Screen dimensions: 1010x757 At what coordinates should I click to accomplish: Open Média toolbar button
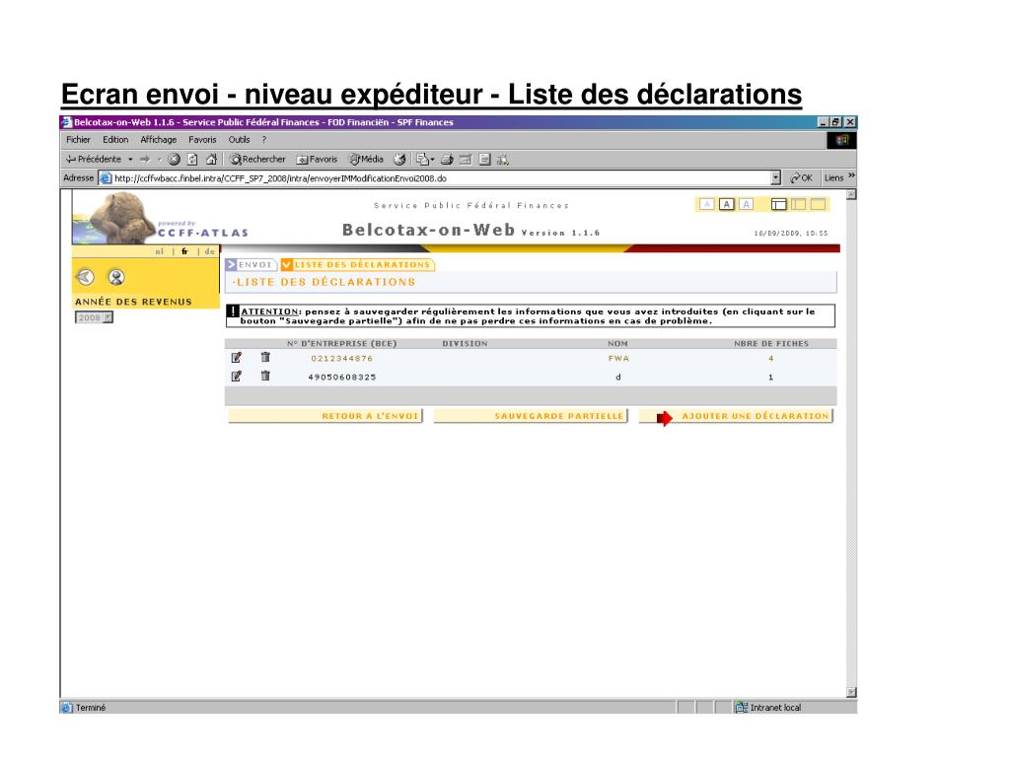(x=366, y=159)
